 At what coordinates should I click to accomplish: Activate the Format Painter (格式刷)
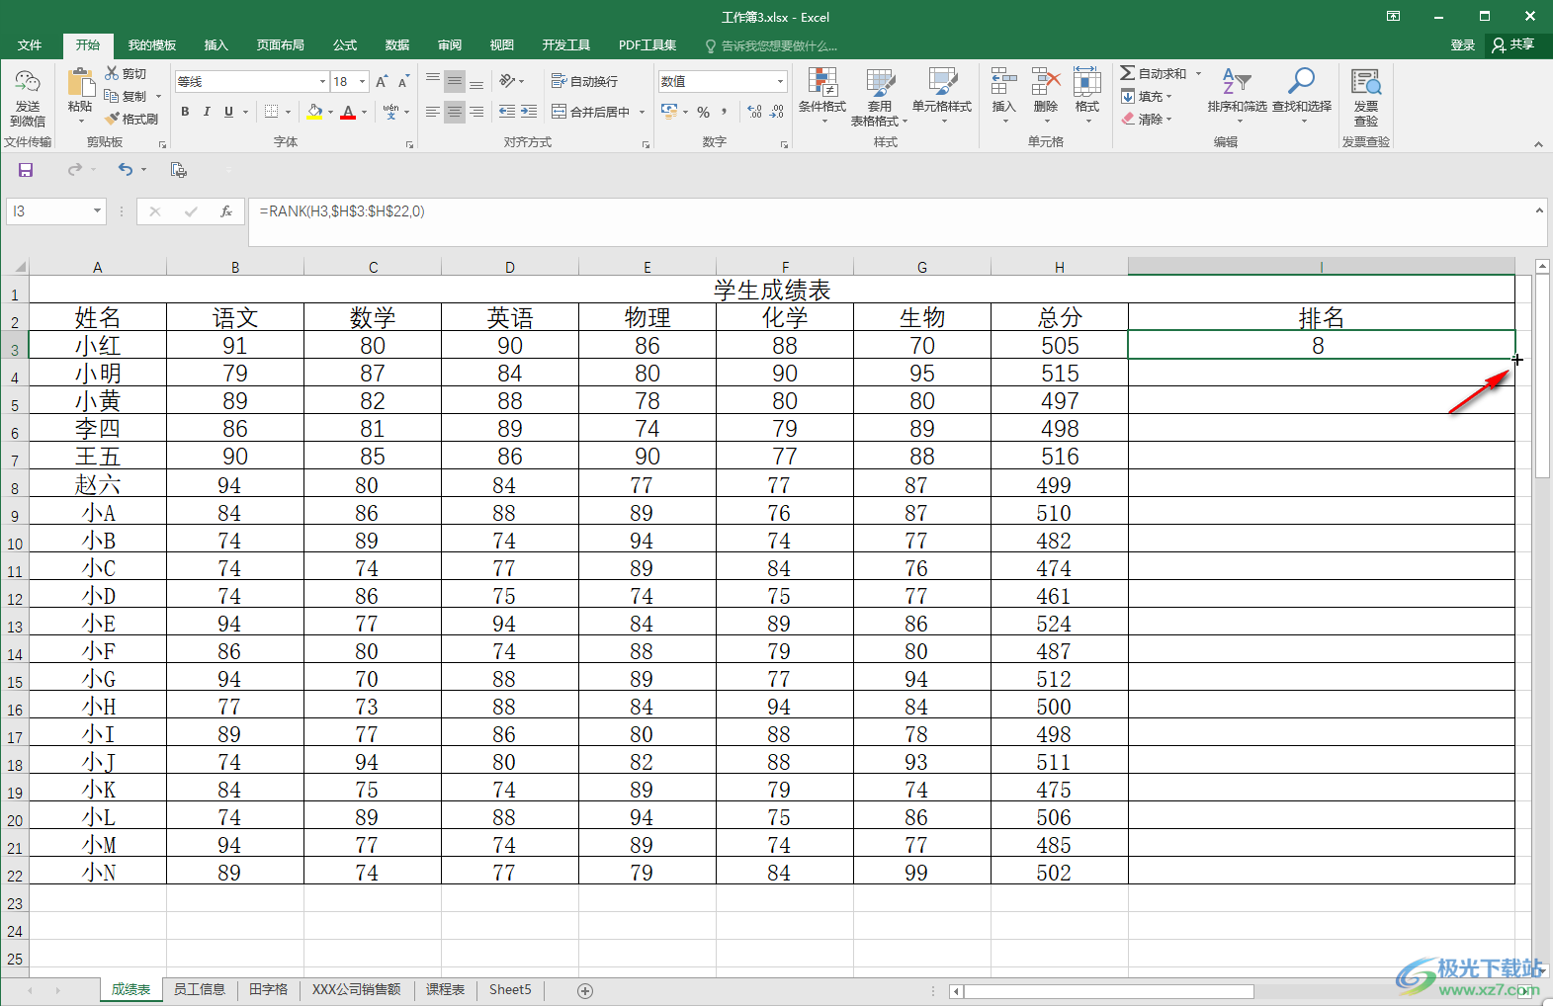coord(131,119)
